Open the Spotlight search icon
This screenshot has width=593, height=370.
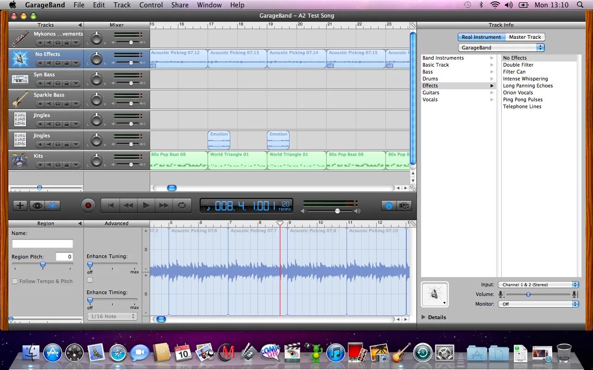580,5
